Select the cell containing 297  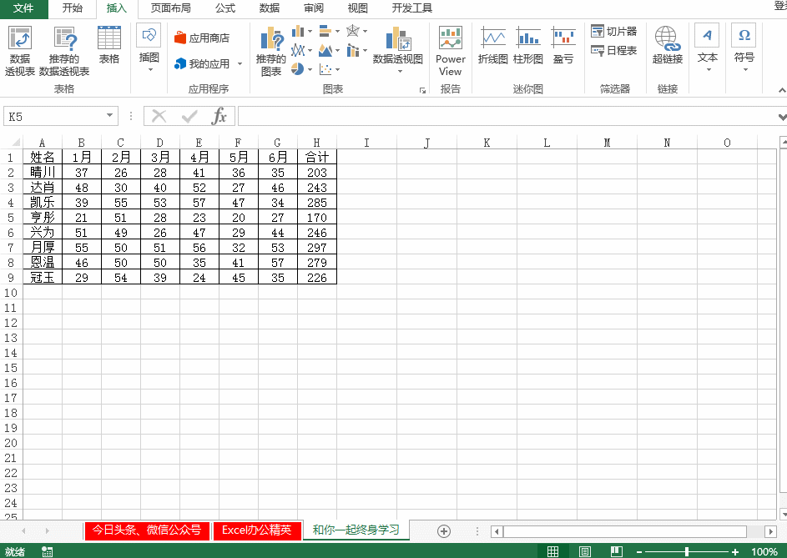[x=316, y=248]
